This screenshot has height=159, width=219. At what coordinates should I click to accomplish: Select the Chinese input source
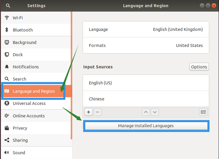(x=146, y=99)
